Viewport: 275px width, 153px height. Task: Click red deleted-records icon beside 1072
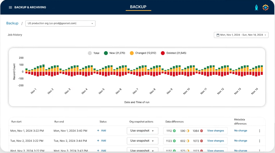coord(202,141)
